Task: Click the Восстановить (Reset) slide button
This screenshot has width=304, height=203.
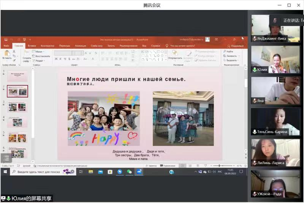Action: click(41, 56)
